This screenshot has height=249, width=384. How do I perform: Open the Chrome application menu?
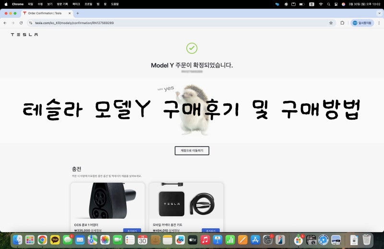[18, 4]
